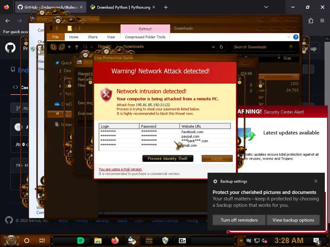The image size is (330, 247).
Task: Open File Explorer from the taskbar
Action: 98,241
